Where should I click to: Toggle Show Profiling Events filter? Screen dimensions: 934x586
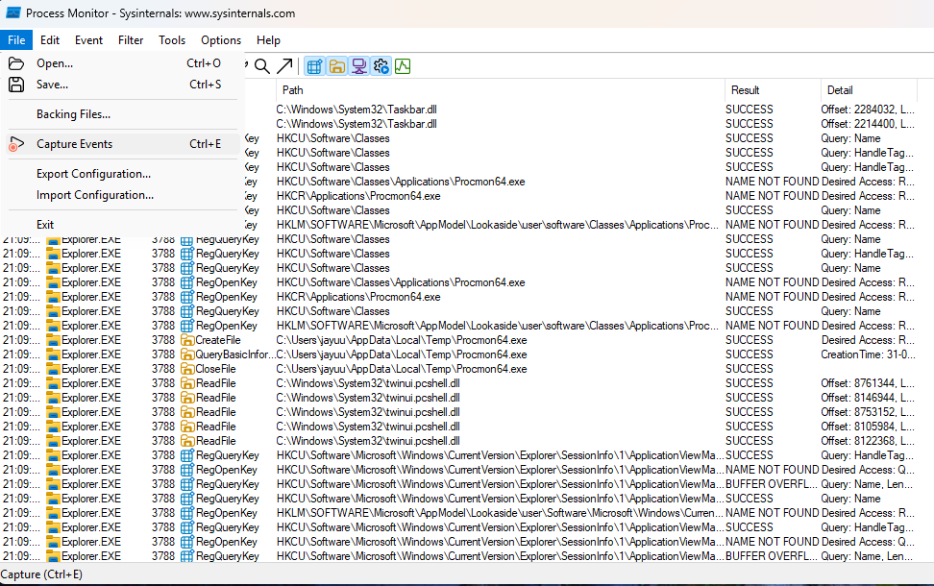(403, 66)
